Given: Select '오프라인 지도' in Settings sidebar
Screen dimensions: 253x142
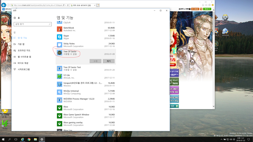Looking at the screenshot, I should coord(24,50).
